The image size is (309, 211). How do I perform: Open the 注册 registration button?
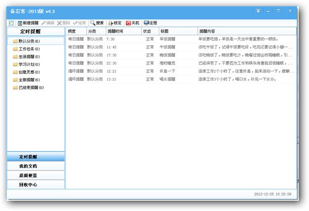(150, 23)
